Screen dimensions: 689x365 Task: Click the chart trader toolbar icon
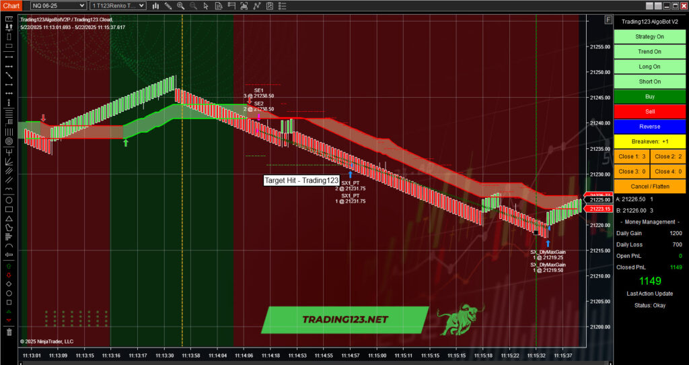coord(231,5)
